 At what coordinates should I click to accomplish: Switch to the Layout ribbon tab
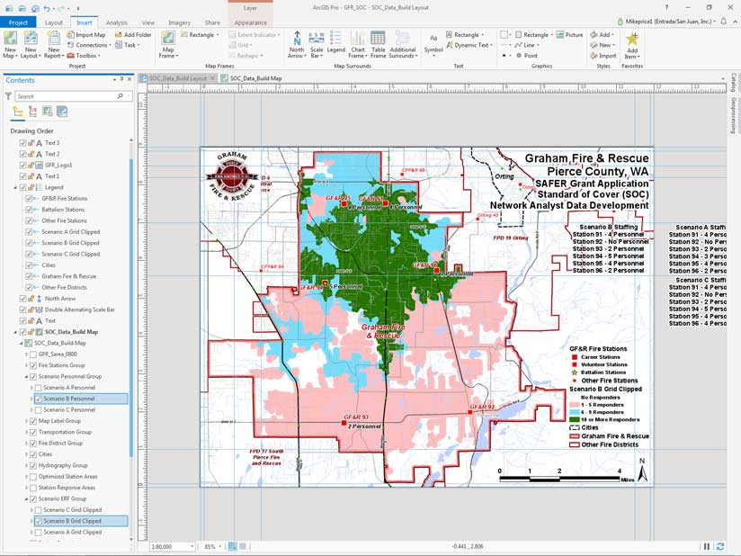click(53, 22)
